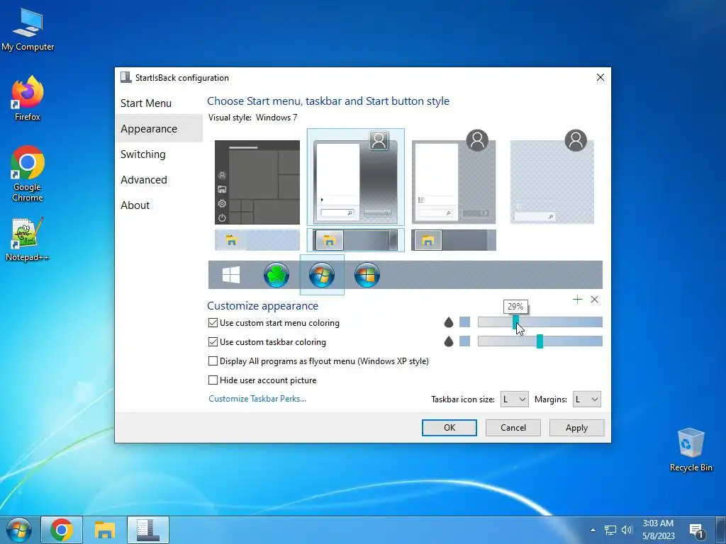Switch to the Start Menu section
Image resolution: width=726 pixels, height=544 pixels.
tap(158, 103)
